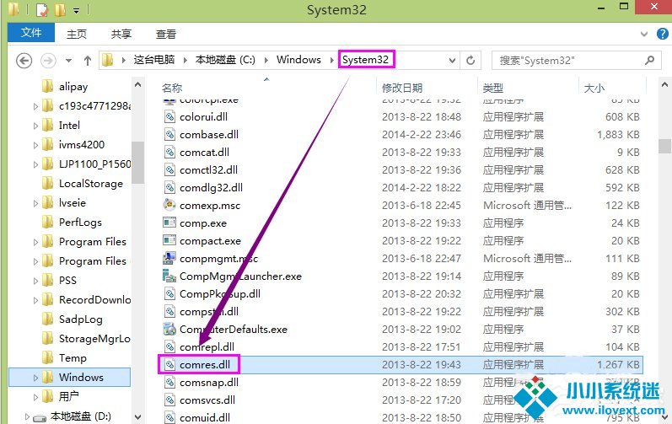Expand the PSS folder node
The height and width of the screenshot is (424, 672).
point(36,281)
